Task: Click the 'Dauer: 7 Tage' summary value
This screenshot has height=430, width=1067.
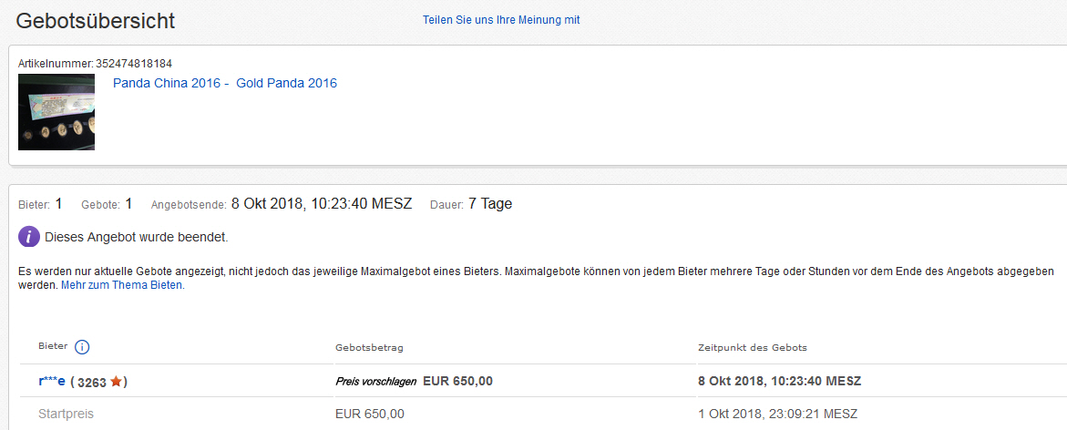Action: click(x=489, y=204)
